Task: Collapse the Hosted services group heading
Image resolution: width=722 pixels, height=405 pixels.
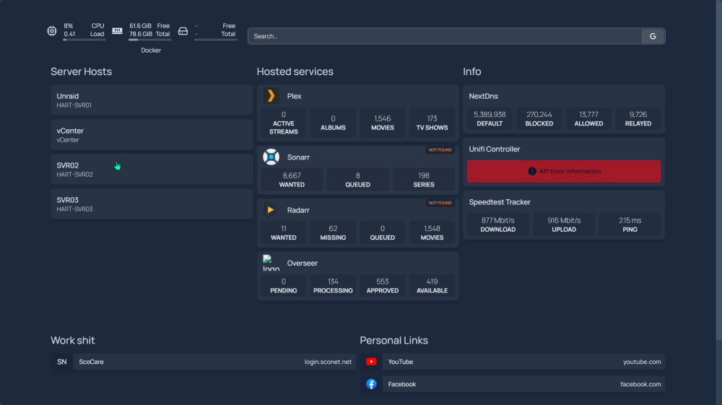Action: [295, 71]
